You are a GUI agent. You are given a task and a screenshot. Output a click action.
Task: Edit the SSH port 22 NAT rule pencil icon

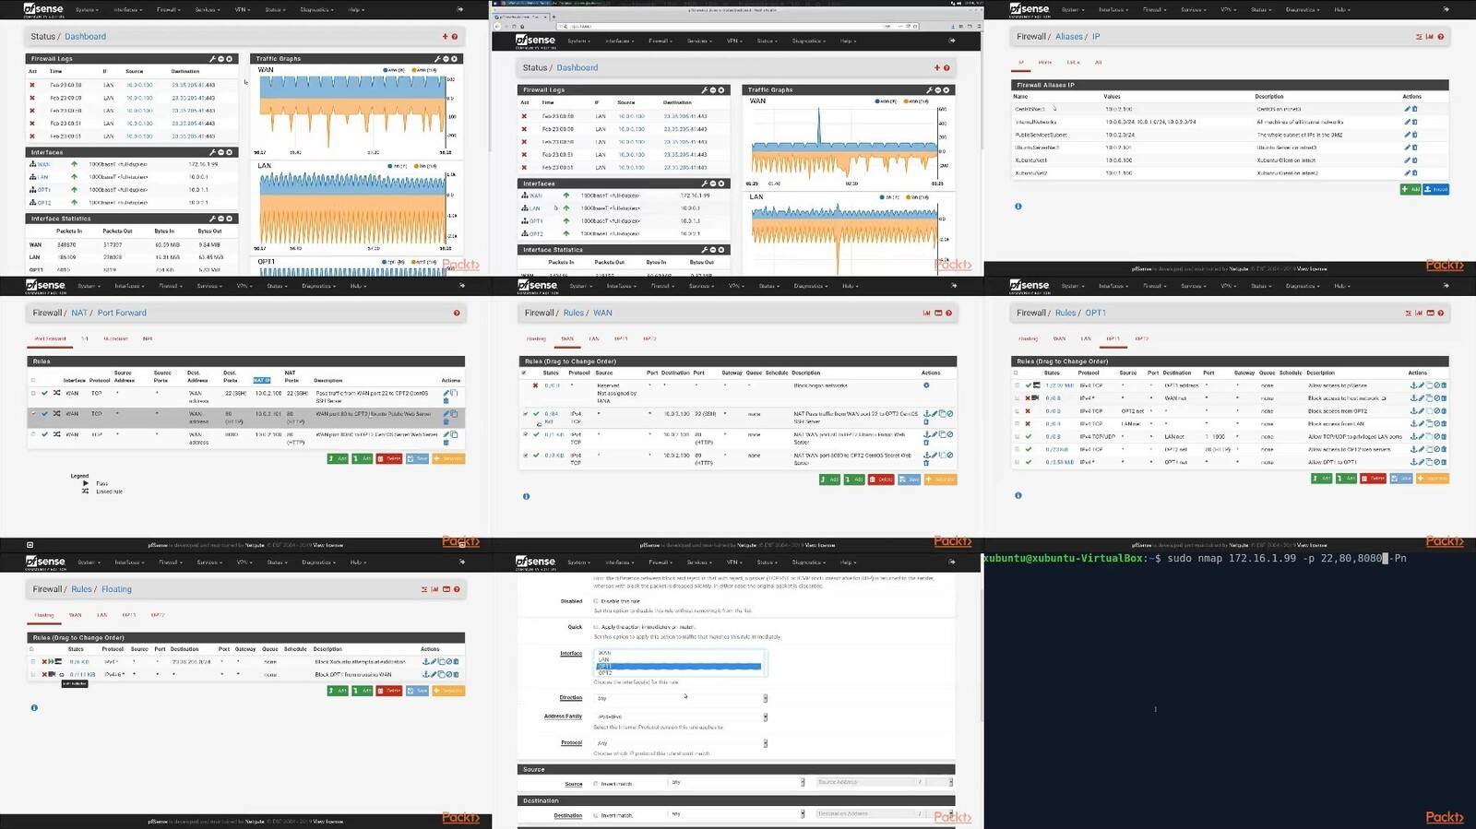pos(446,393)
